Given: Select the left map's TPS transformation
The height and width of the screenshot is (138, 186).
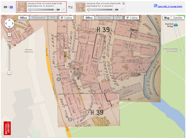Looking at the screenshot, I should click(52, 18).
